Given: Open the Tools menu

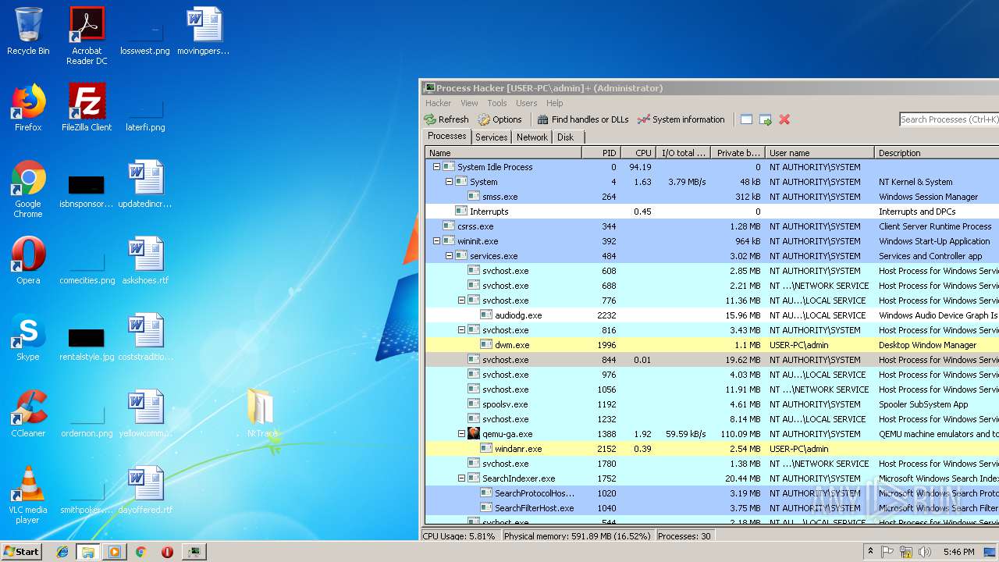Looking at the screenshot, I should click(x=497, y=103).
